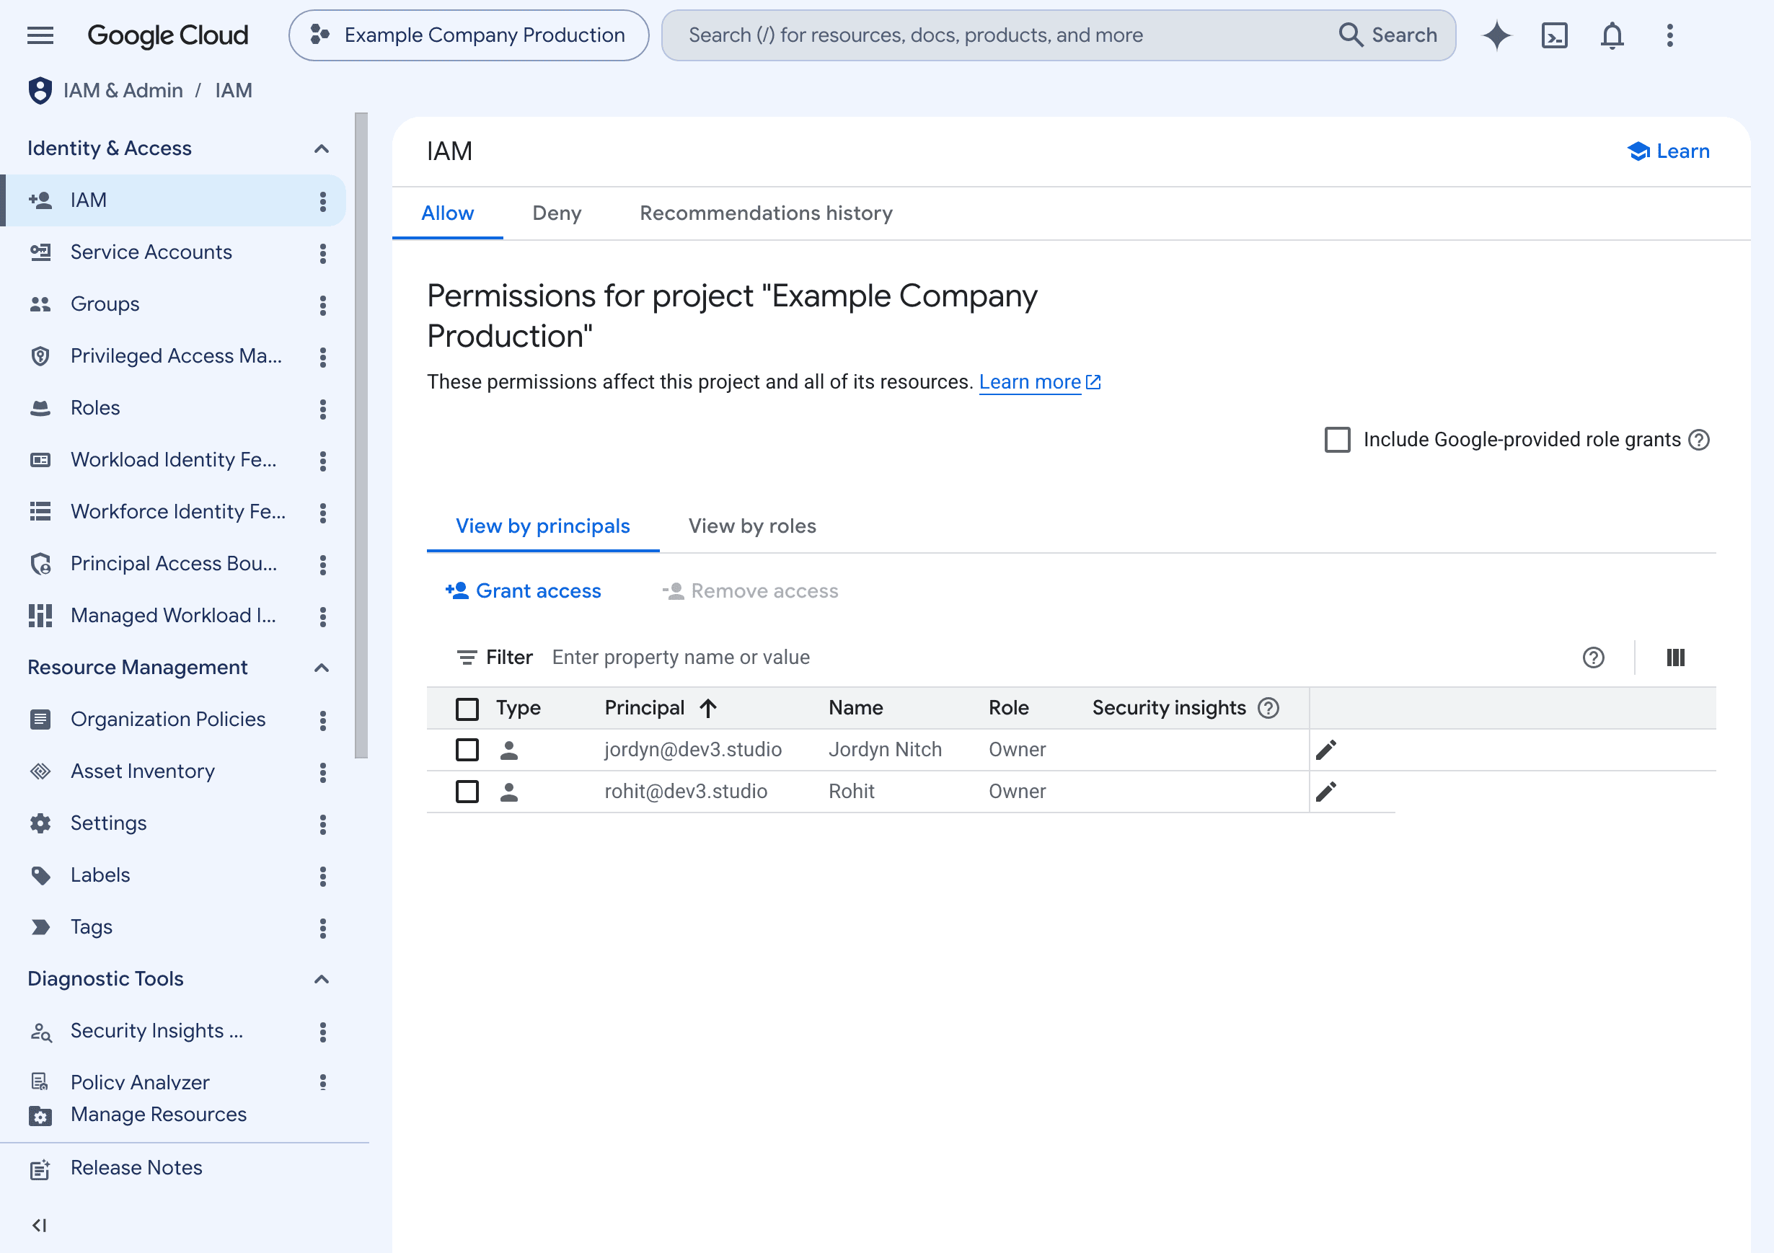Open the Example Company Production project picker
1774x1253 pixels.
468,35
